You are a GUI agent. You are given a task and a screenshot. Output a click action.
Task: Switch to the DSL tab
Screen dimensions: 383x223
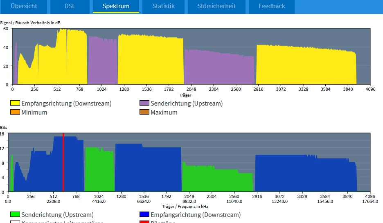point(70,7)
